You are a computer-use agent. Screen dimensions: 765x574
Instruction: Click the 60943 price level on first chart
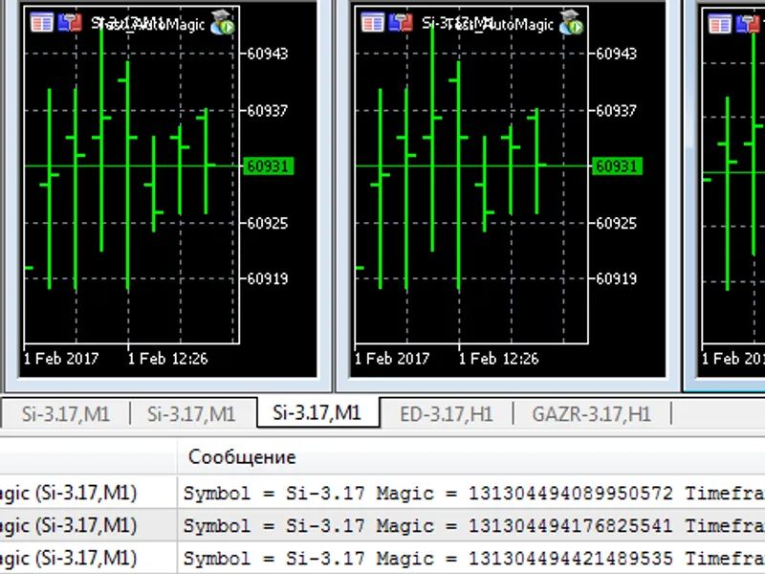coord(268,54)
